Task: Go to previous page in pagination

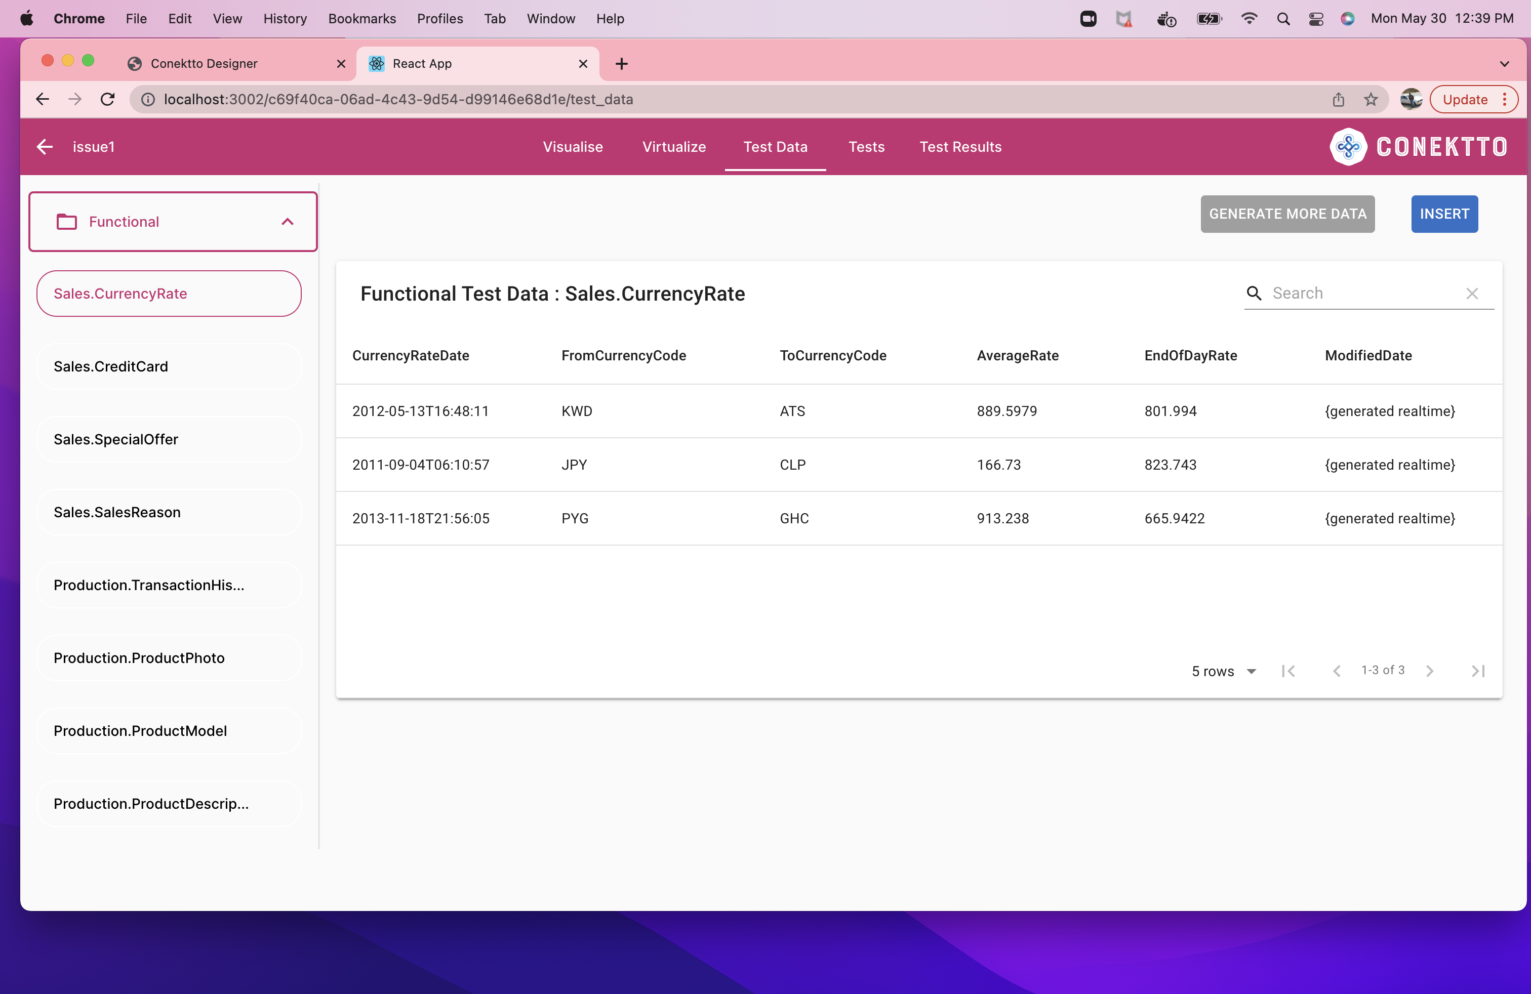Action: pyautogui.click(x=1336, y=671)
